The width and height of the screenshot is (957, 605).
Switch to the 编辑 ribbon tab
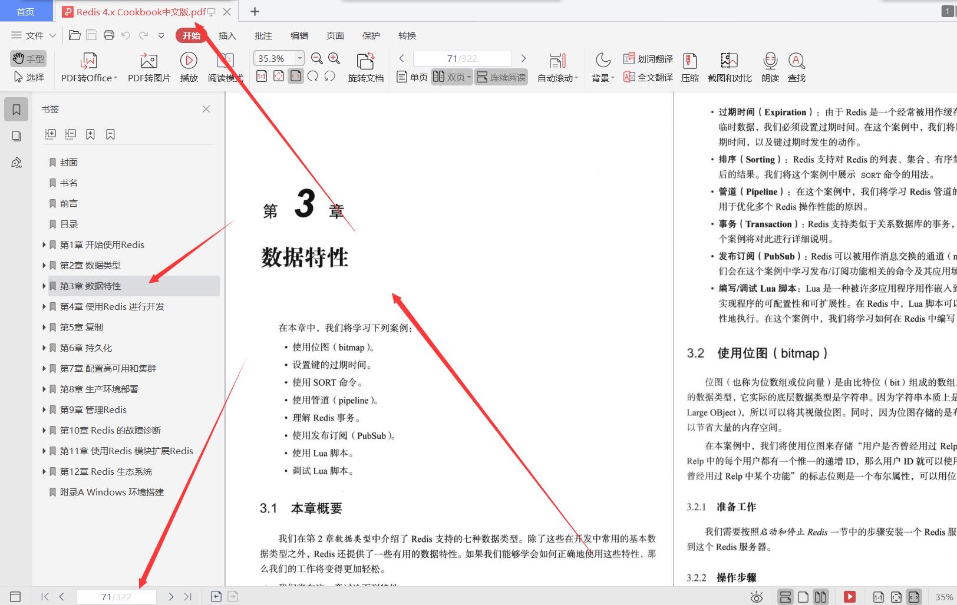299,35
